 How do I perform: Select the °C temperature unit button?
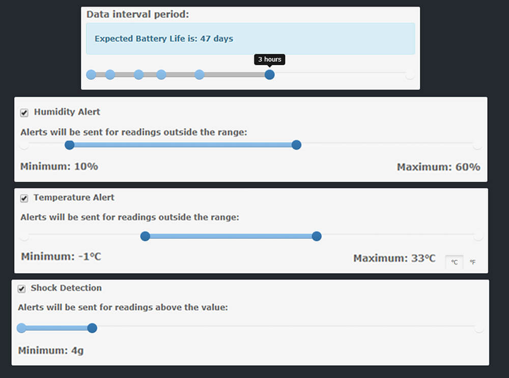pos(454,262)
